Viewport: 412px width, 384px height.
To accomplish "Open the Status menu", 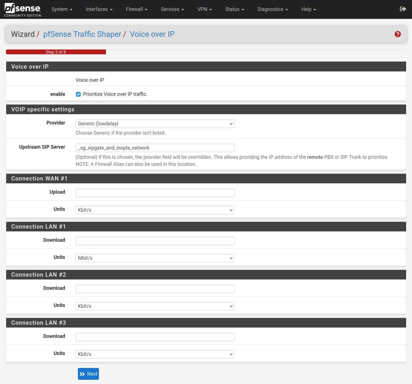I will pos(235,9).
